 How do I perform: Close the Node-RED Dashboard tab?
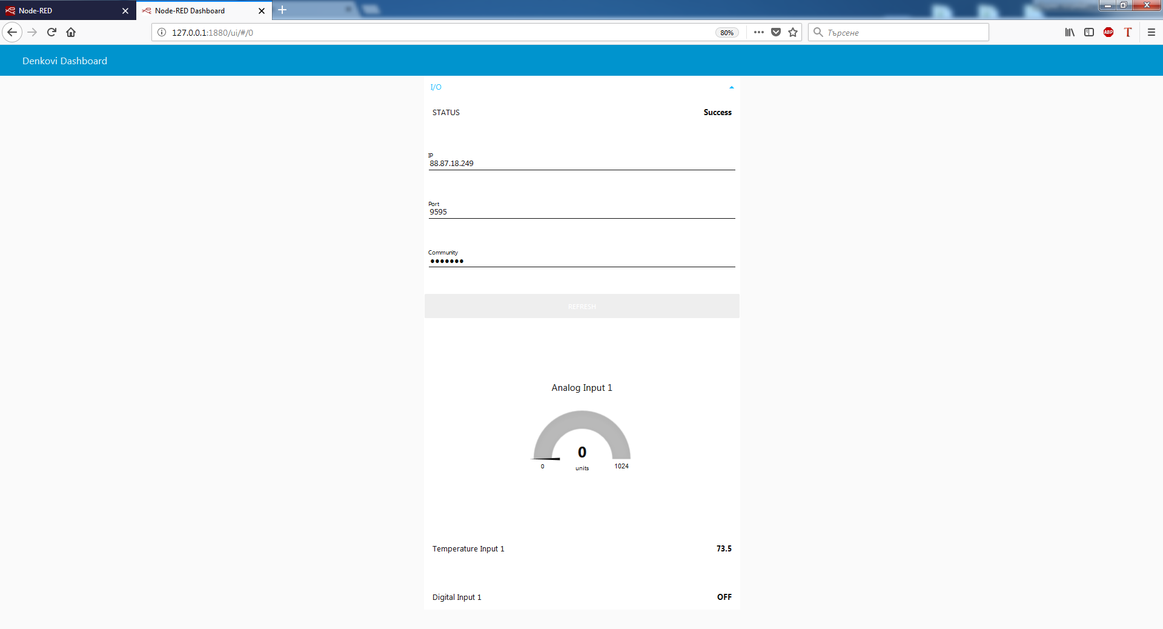[262, 11]
